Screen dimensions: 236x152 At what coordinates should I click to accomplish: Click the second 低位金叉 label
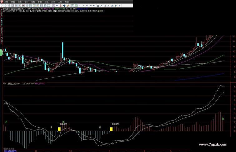[115, 124]
